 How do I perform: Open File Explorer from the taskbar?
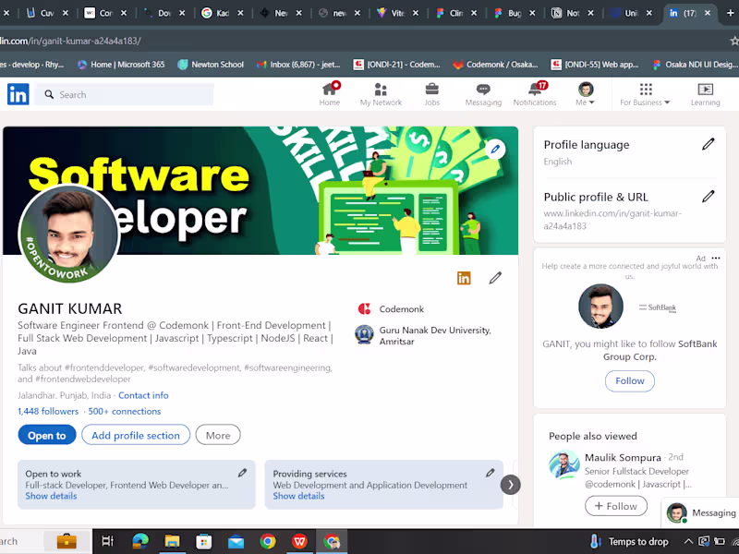[x=172, y=541]
